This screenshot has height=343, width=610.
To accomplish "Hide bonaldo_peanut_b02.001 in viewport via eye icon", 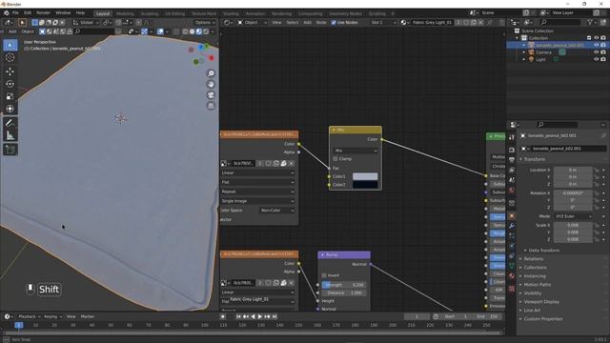I will [x=596, y=45].
